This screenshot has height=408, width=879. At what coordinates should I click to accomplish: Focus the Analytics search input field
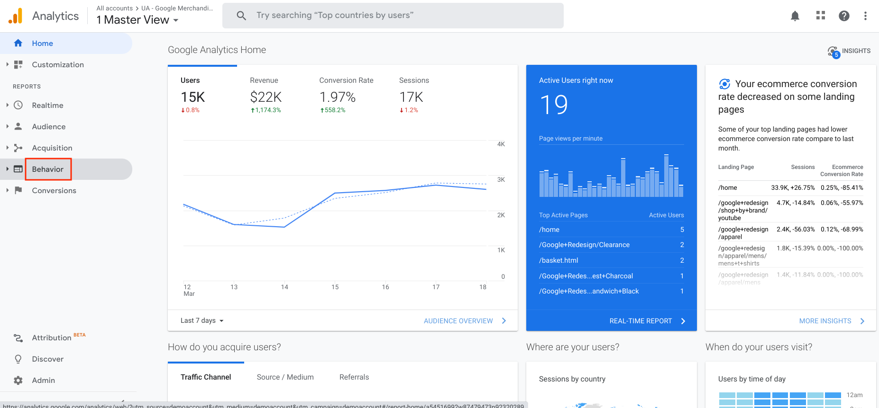(393, 16)
